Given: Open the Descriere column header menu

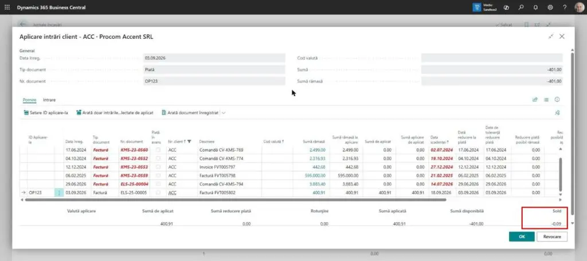Looking at the screenshot, I should pos(206,142).
